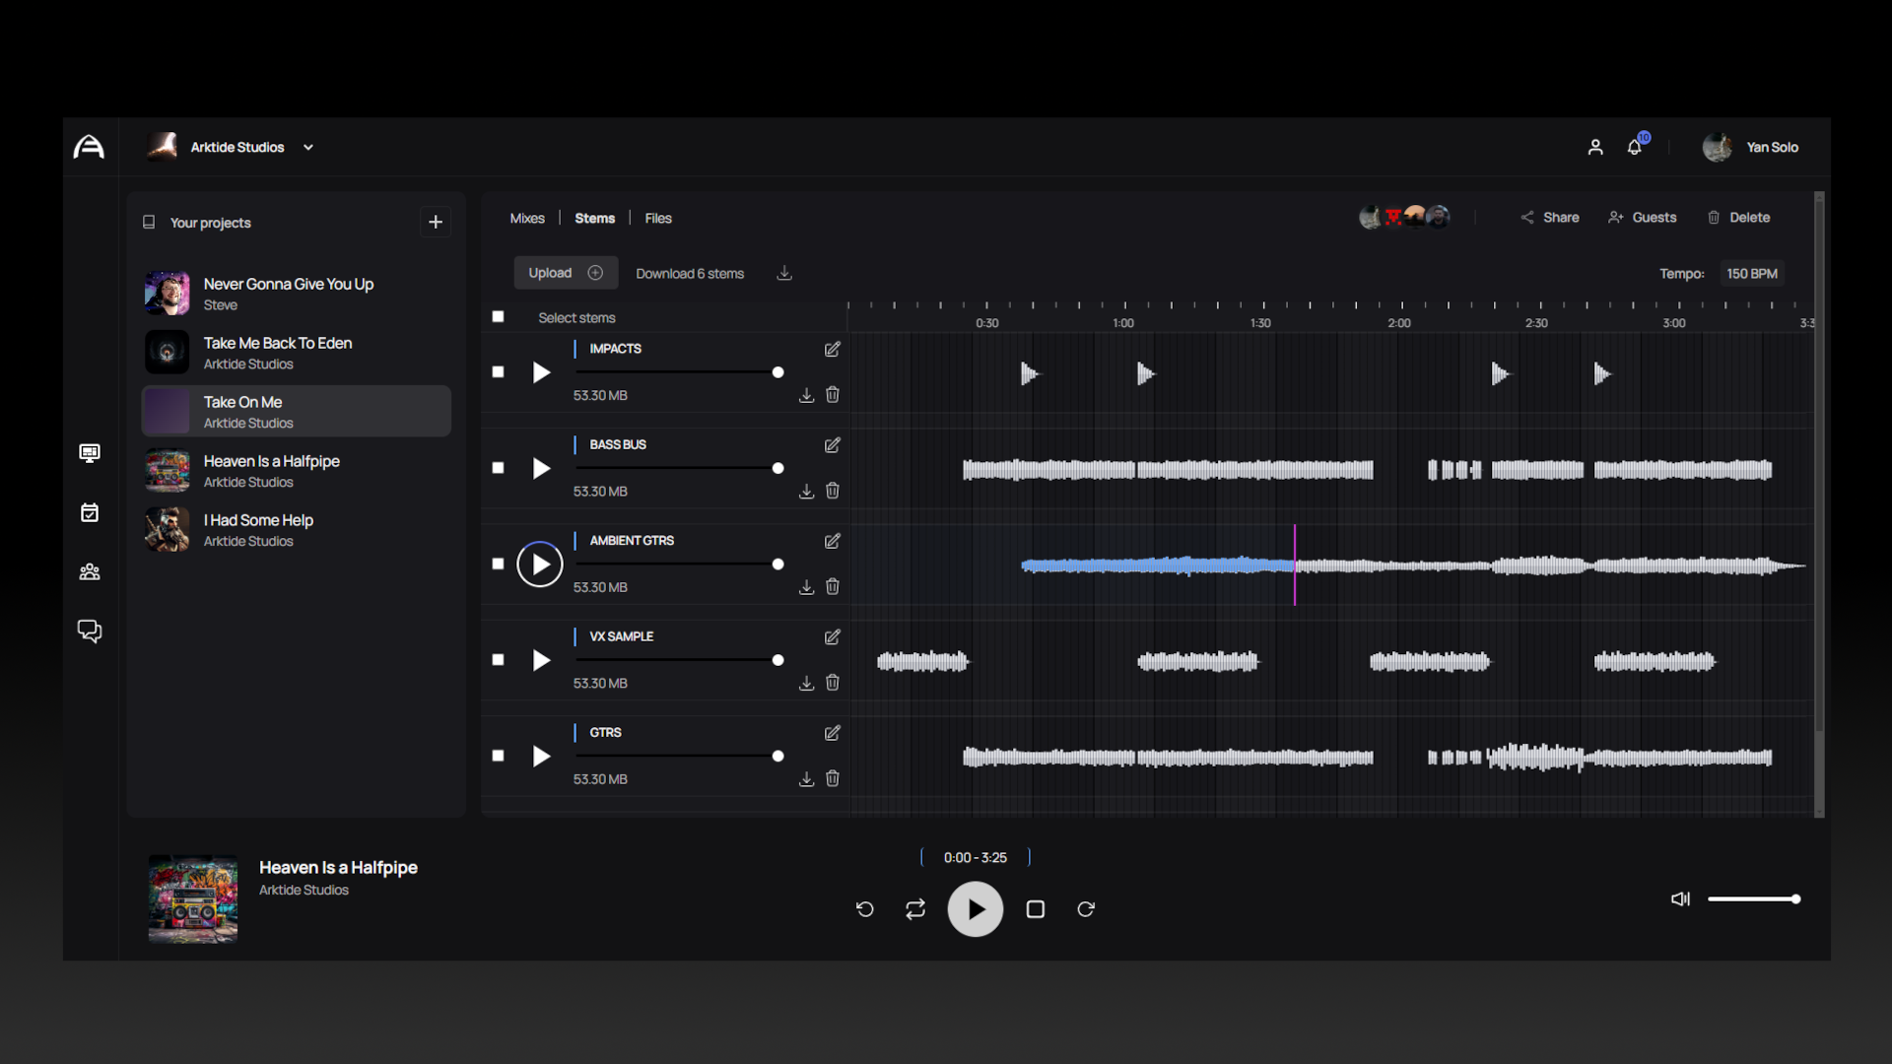Viewport: 1892px width, 1064px height.
Task: Select the Take On Me project
Action: click(x=297, y=411)
